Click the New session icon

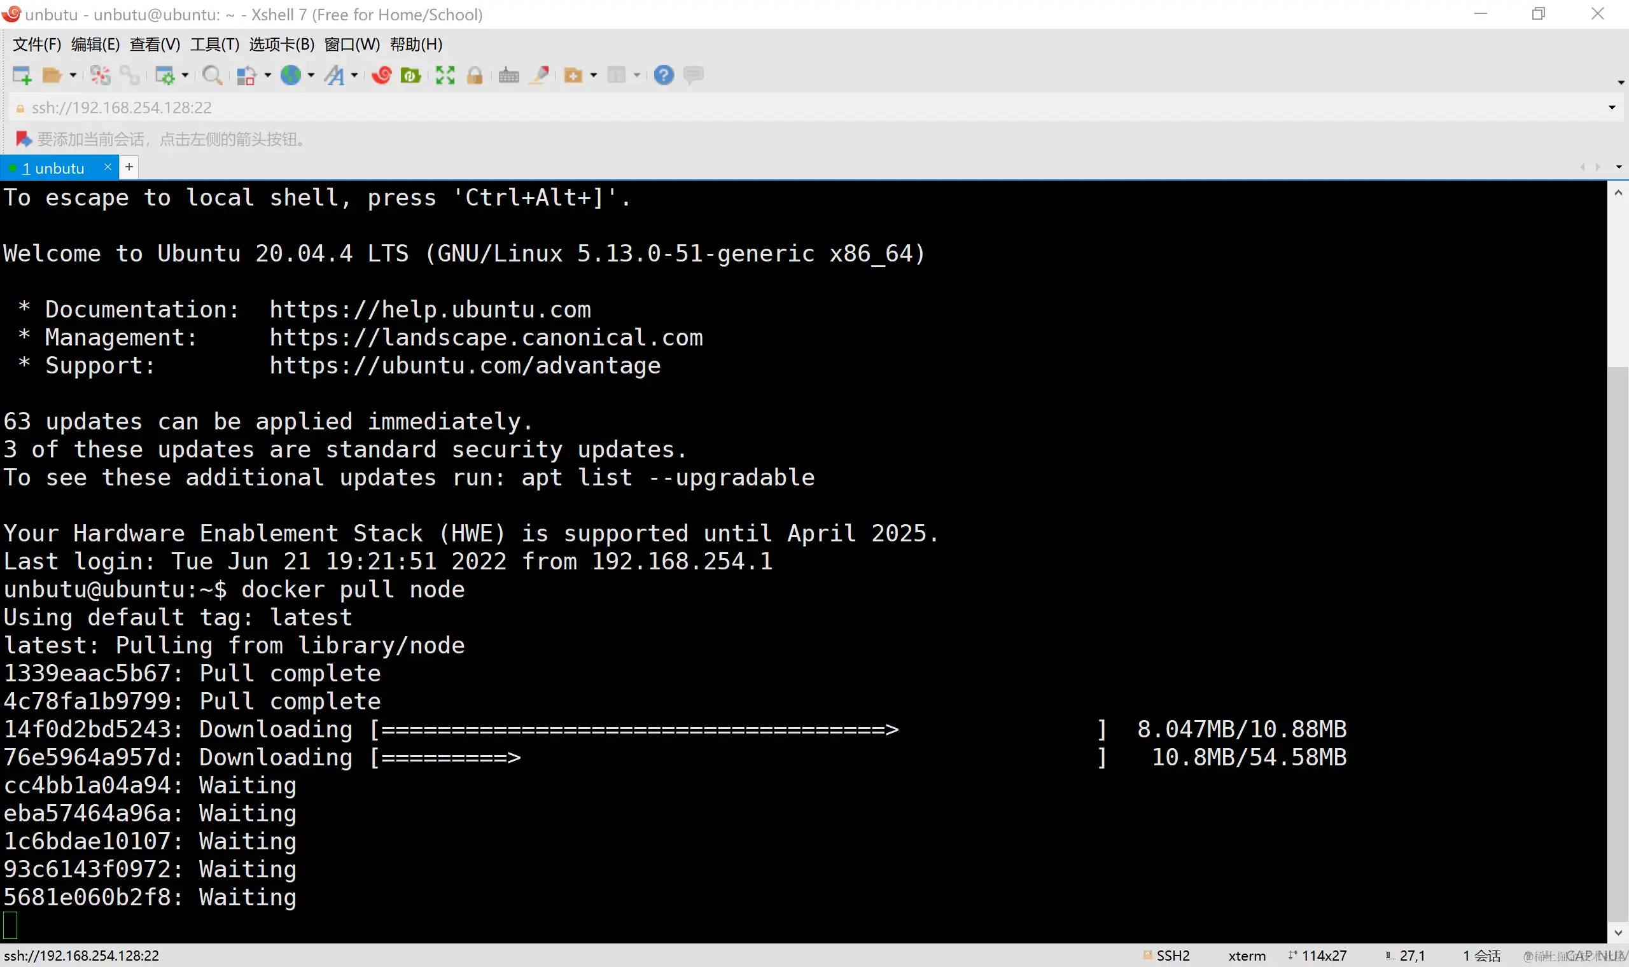click(22, 75)
